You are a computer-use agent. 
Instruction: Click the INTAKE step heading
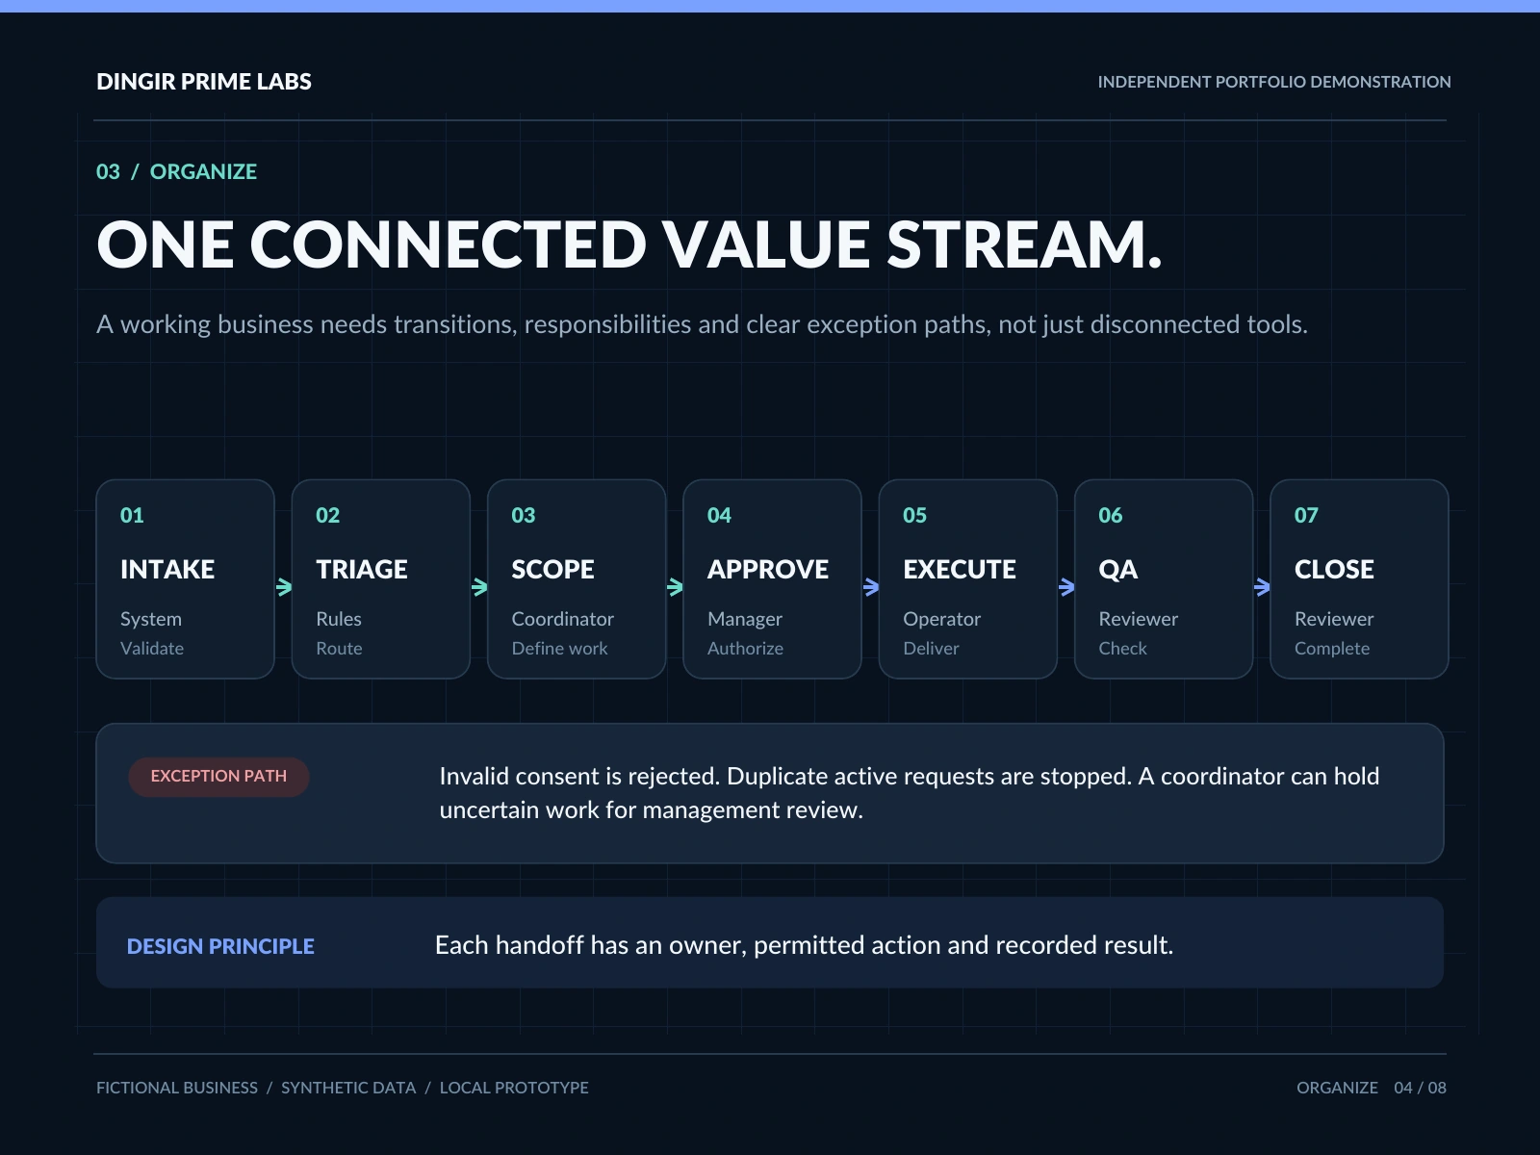pyautogui.click(x=167, y=570)
